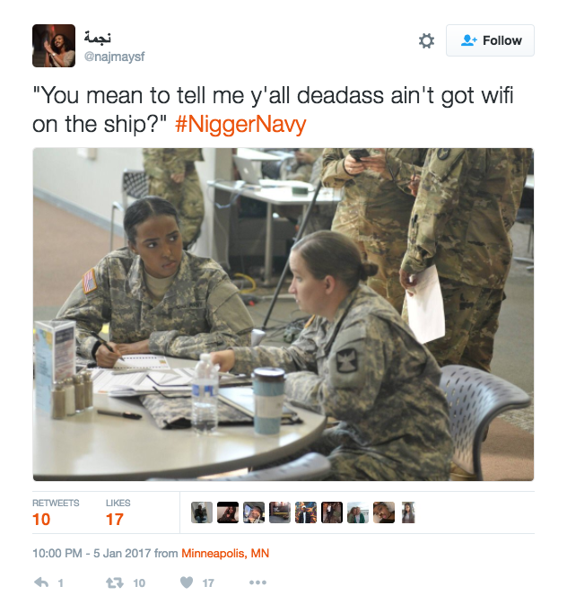Click the fifth liker avatar thumbnail
The image size is (567, 613).
[306, 512]
